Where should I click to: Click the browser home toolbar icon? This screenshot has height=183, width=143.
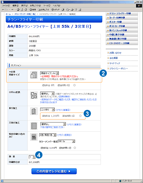[26, 10]
